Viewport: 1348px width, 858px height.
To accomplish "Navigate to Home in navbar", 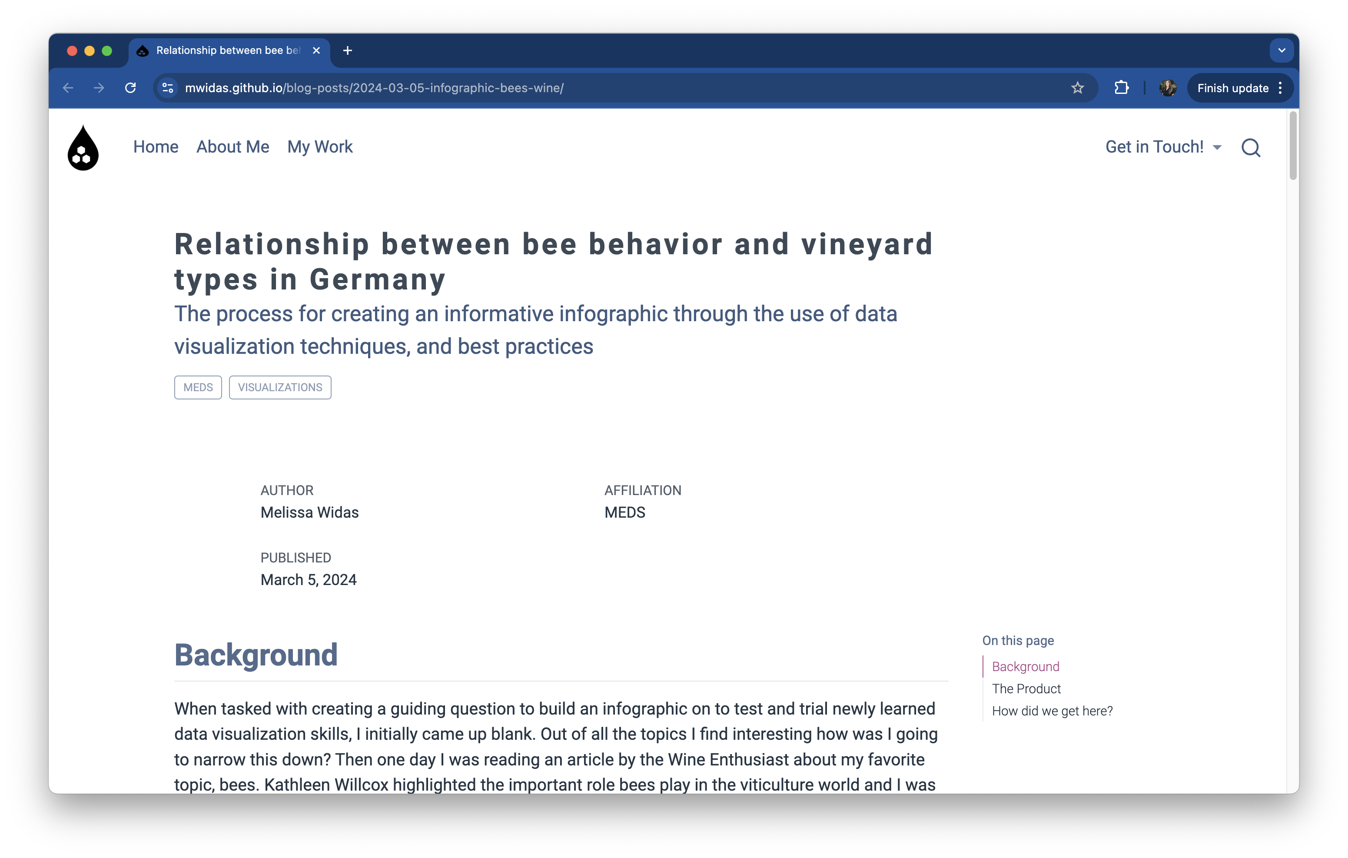I will pos(156,147).
